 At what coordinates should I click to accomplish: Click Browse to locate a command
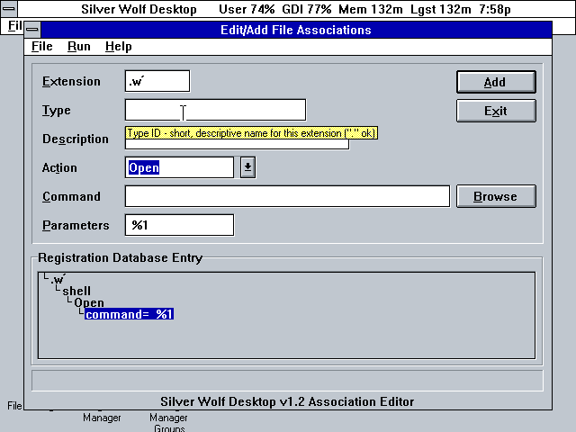[x=496, y=196]
